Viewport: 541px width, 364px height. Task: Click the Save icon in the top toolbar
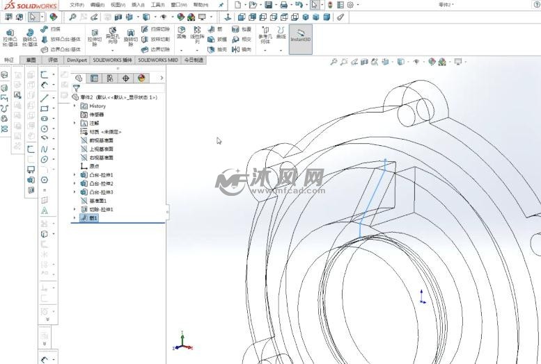click(x=268, y=5)
